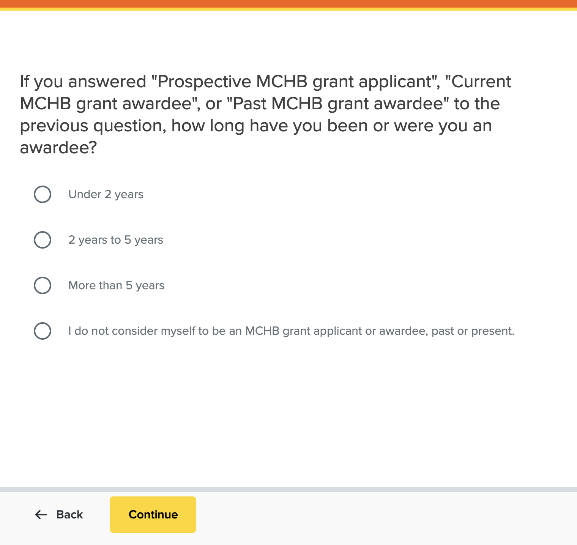Click the "2 years to 5 years" label
Screen dimensions: 577x545
[116, 240]
